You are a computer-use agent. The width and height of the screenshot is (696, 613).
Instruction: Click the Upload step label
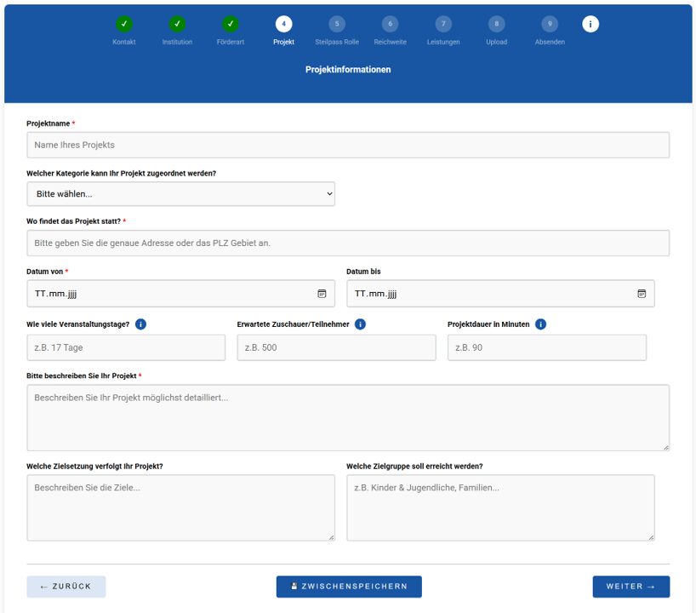pyautogui.click(x=497, y=42)
